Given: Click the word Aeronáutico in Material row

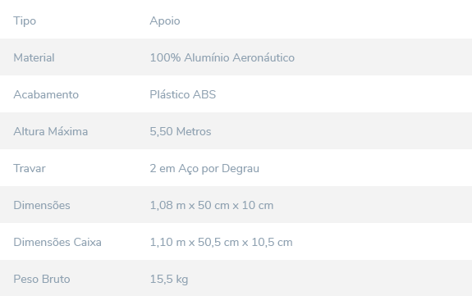Looking at the screenshot, I should [x=263, y=57].
